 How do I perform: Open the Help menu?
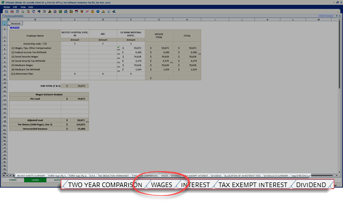[30, 7]
